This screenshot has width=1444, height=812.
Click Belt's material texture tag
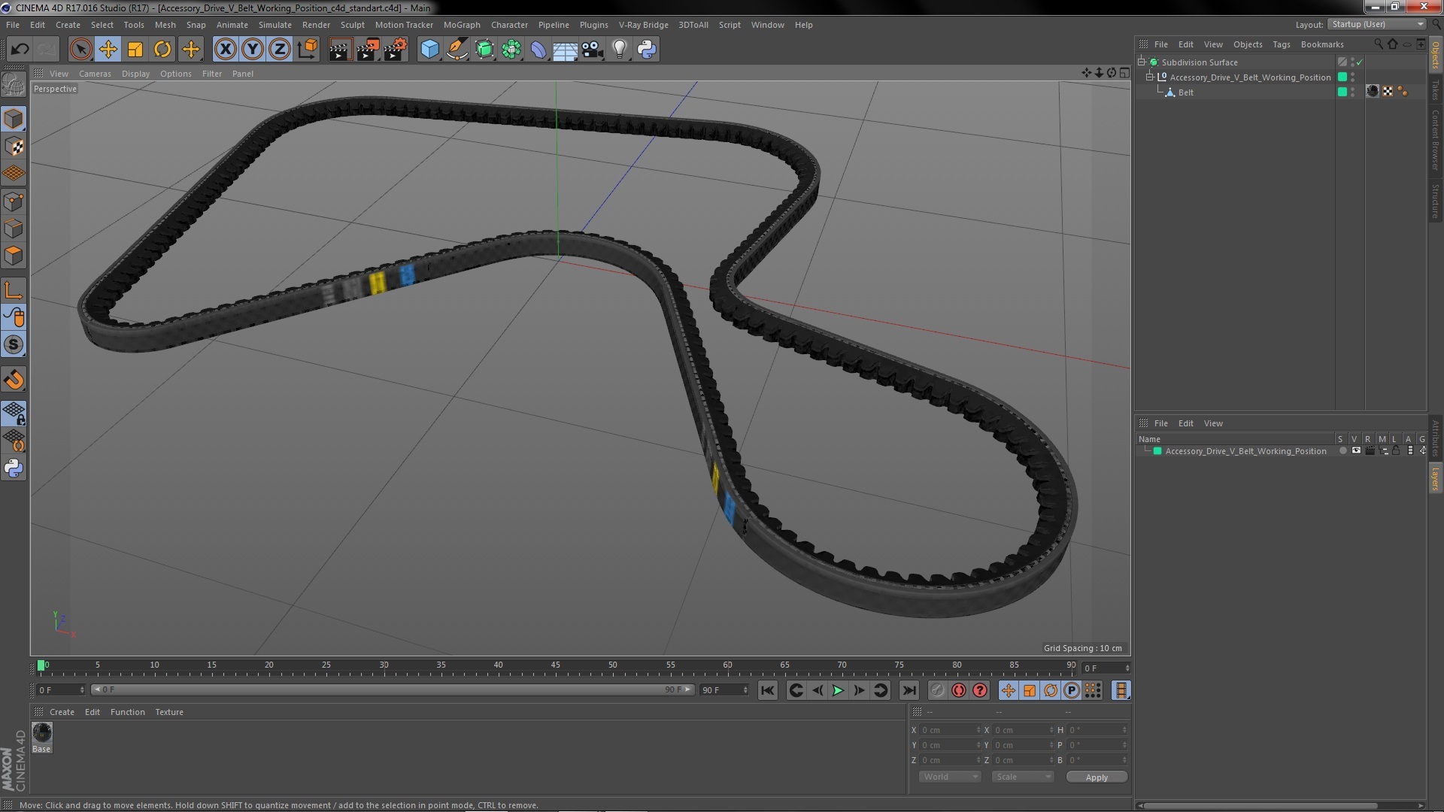[x=1372, y=92]
